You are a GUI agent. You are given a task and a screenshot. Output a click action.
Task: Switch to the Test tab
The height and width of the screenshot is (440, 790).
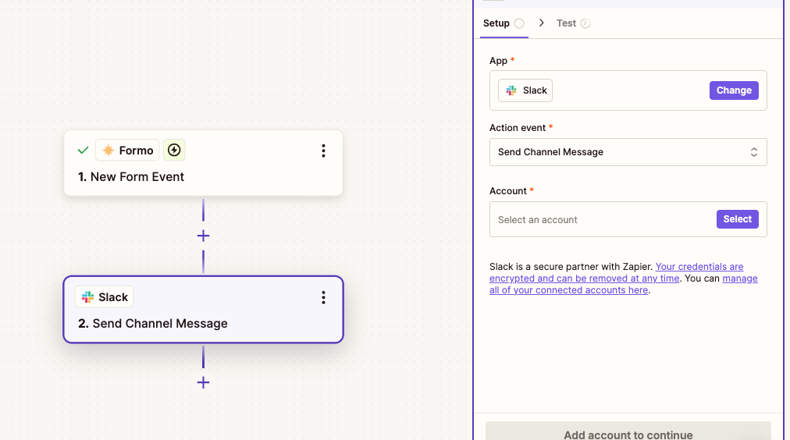pos(573,23)
